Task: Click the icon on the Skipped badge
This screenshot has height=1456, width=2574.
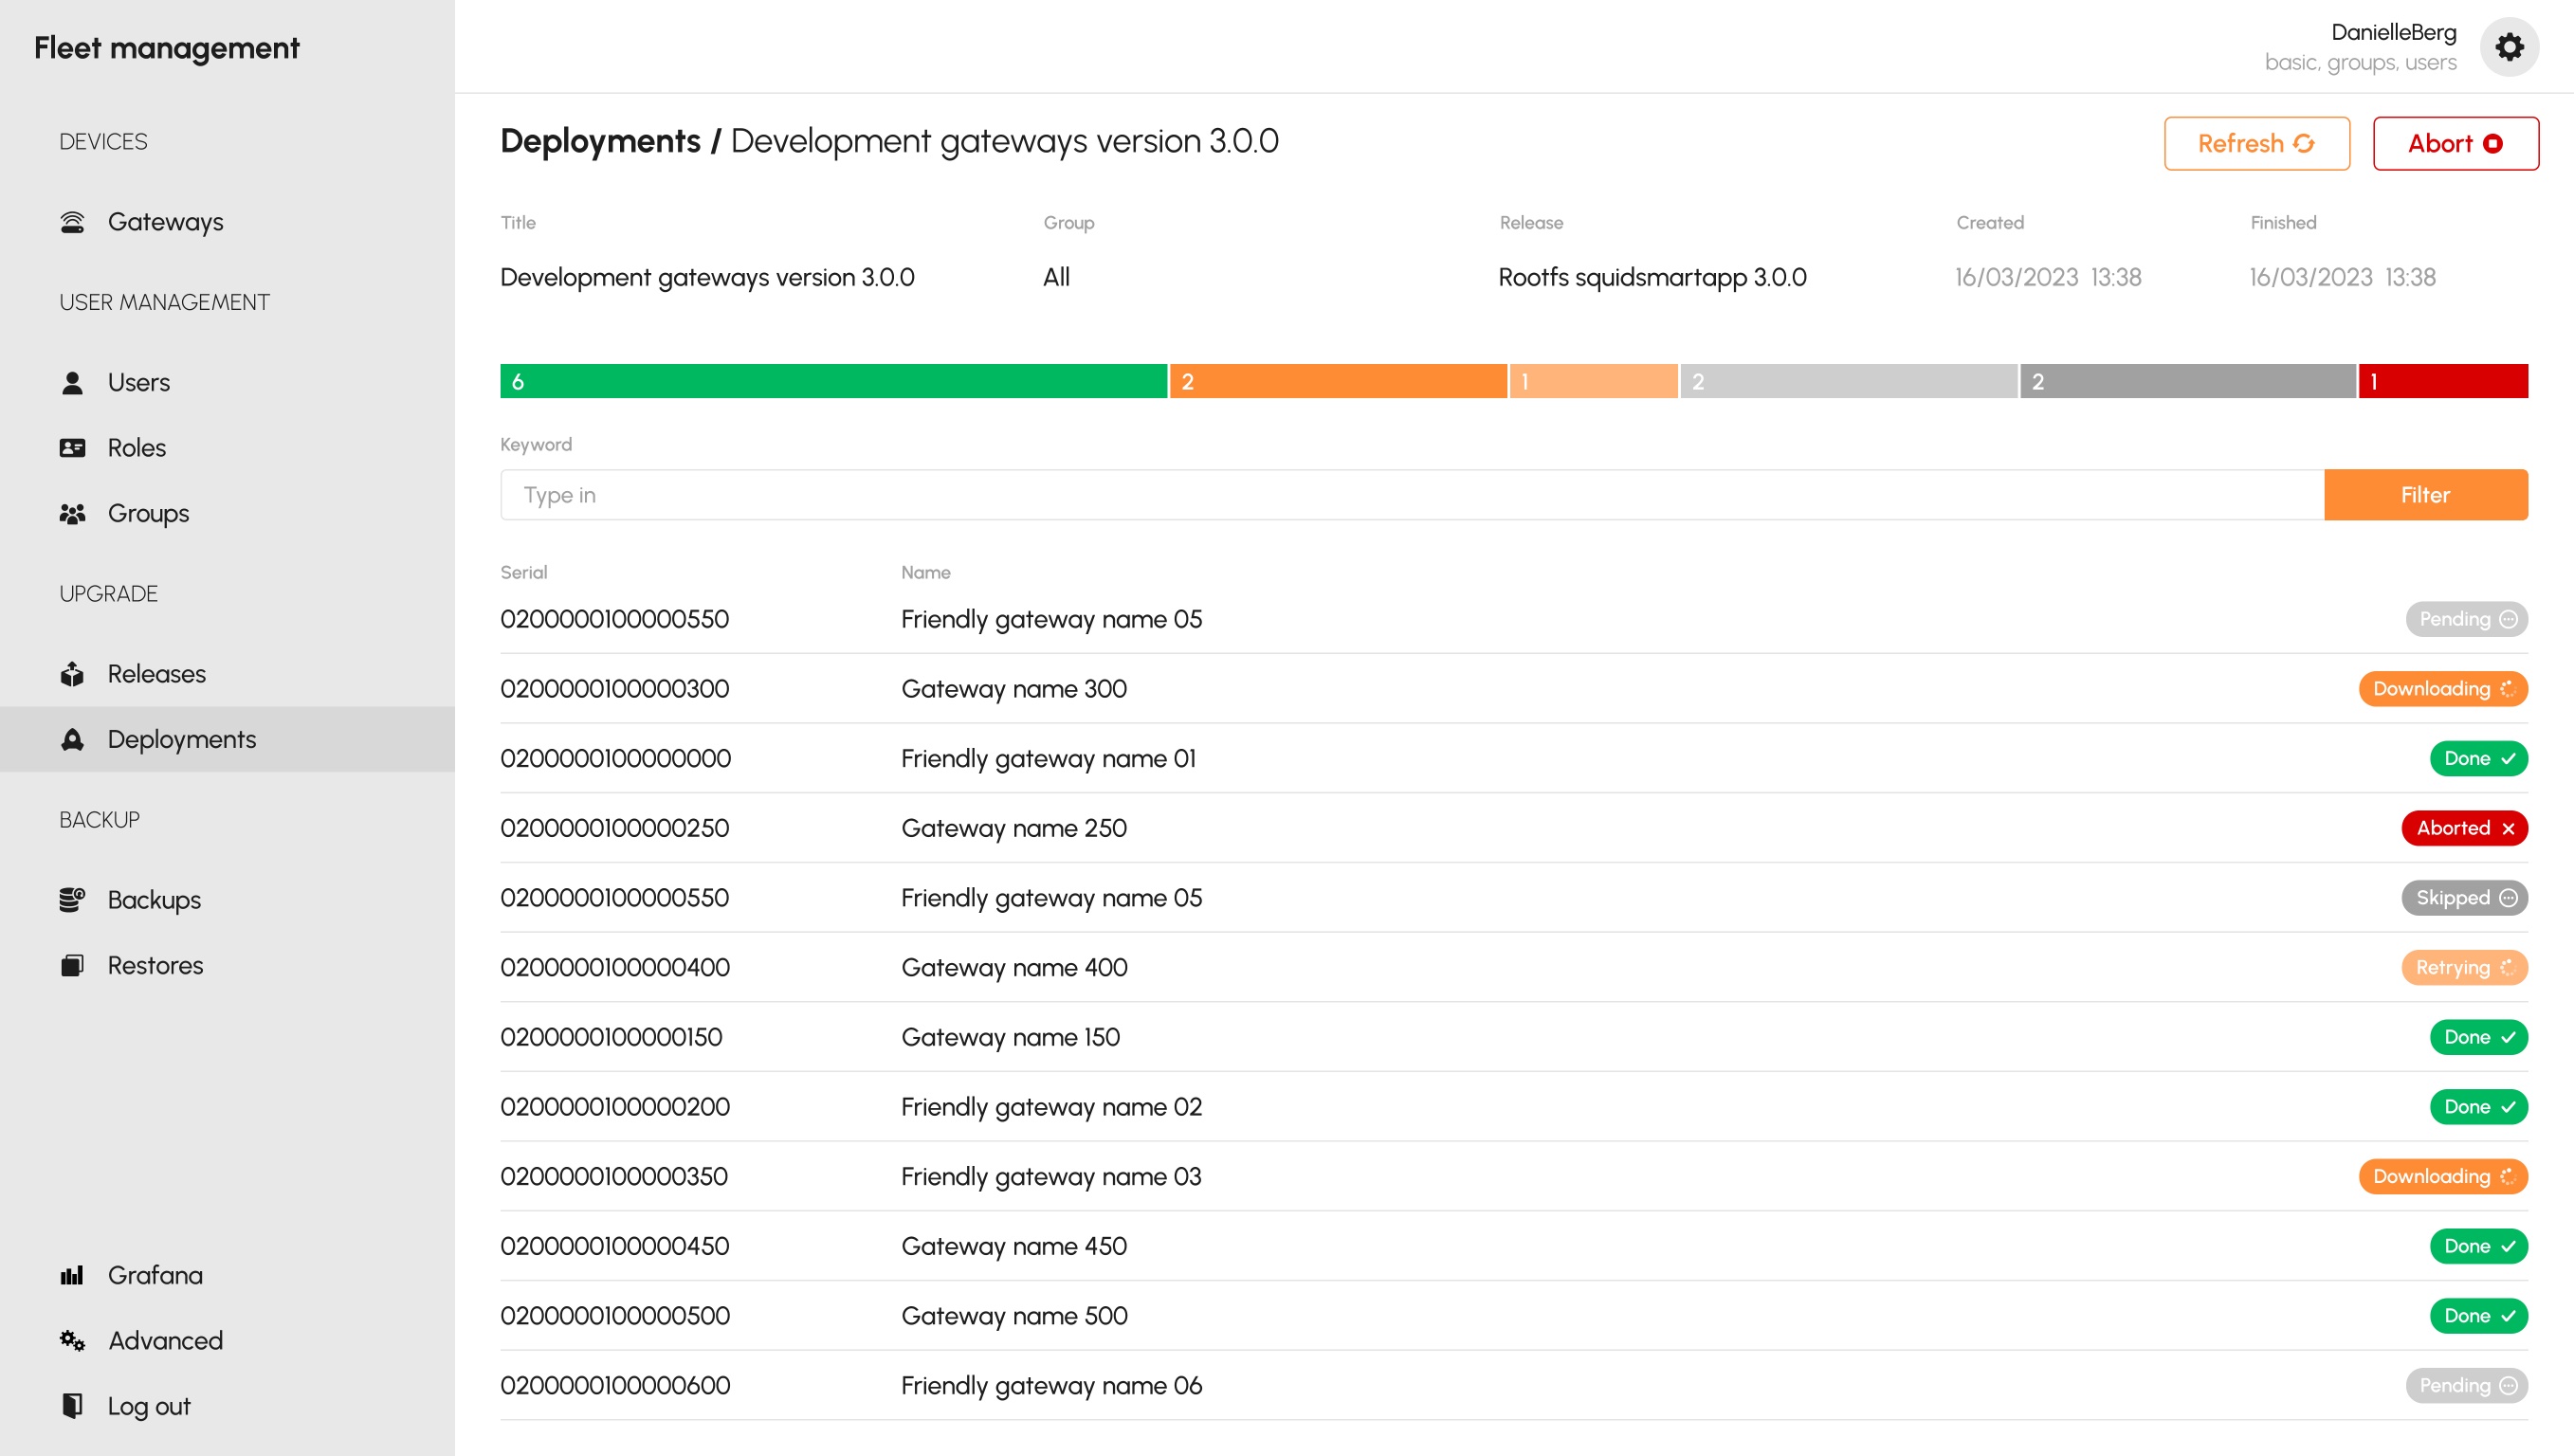Action: (x=2508, y=898)
